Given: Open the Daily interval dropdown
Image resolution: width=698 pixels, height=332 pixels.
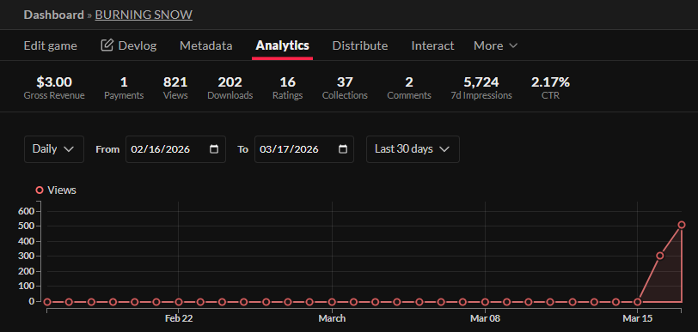Looking at the screenshot, I should pos(54,149).
